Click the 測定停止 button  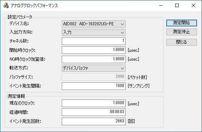182,32
